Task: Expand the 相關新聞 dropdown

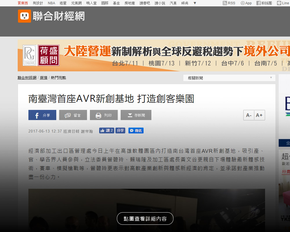Action: coord(229,78)
